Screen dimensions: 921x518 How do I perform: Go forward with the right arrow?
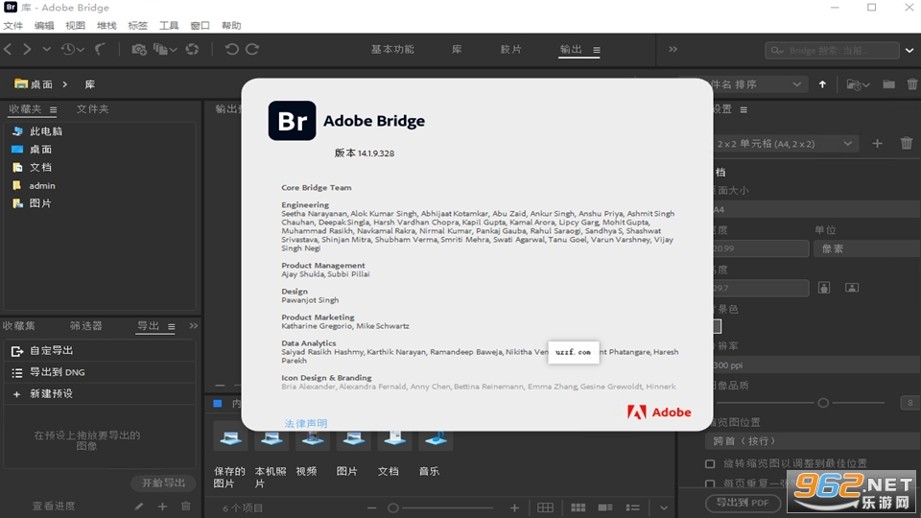(x=27, y=49)
